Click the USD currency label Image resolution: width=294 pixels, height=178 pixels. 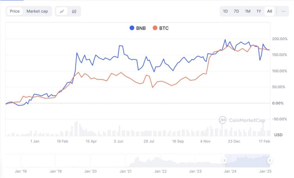(x=278, y=135)
